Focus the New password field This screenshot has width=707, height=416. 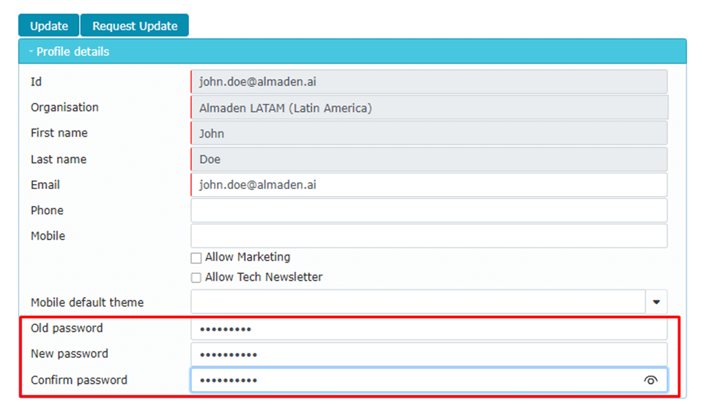[x=428, y=354]
